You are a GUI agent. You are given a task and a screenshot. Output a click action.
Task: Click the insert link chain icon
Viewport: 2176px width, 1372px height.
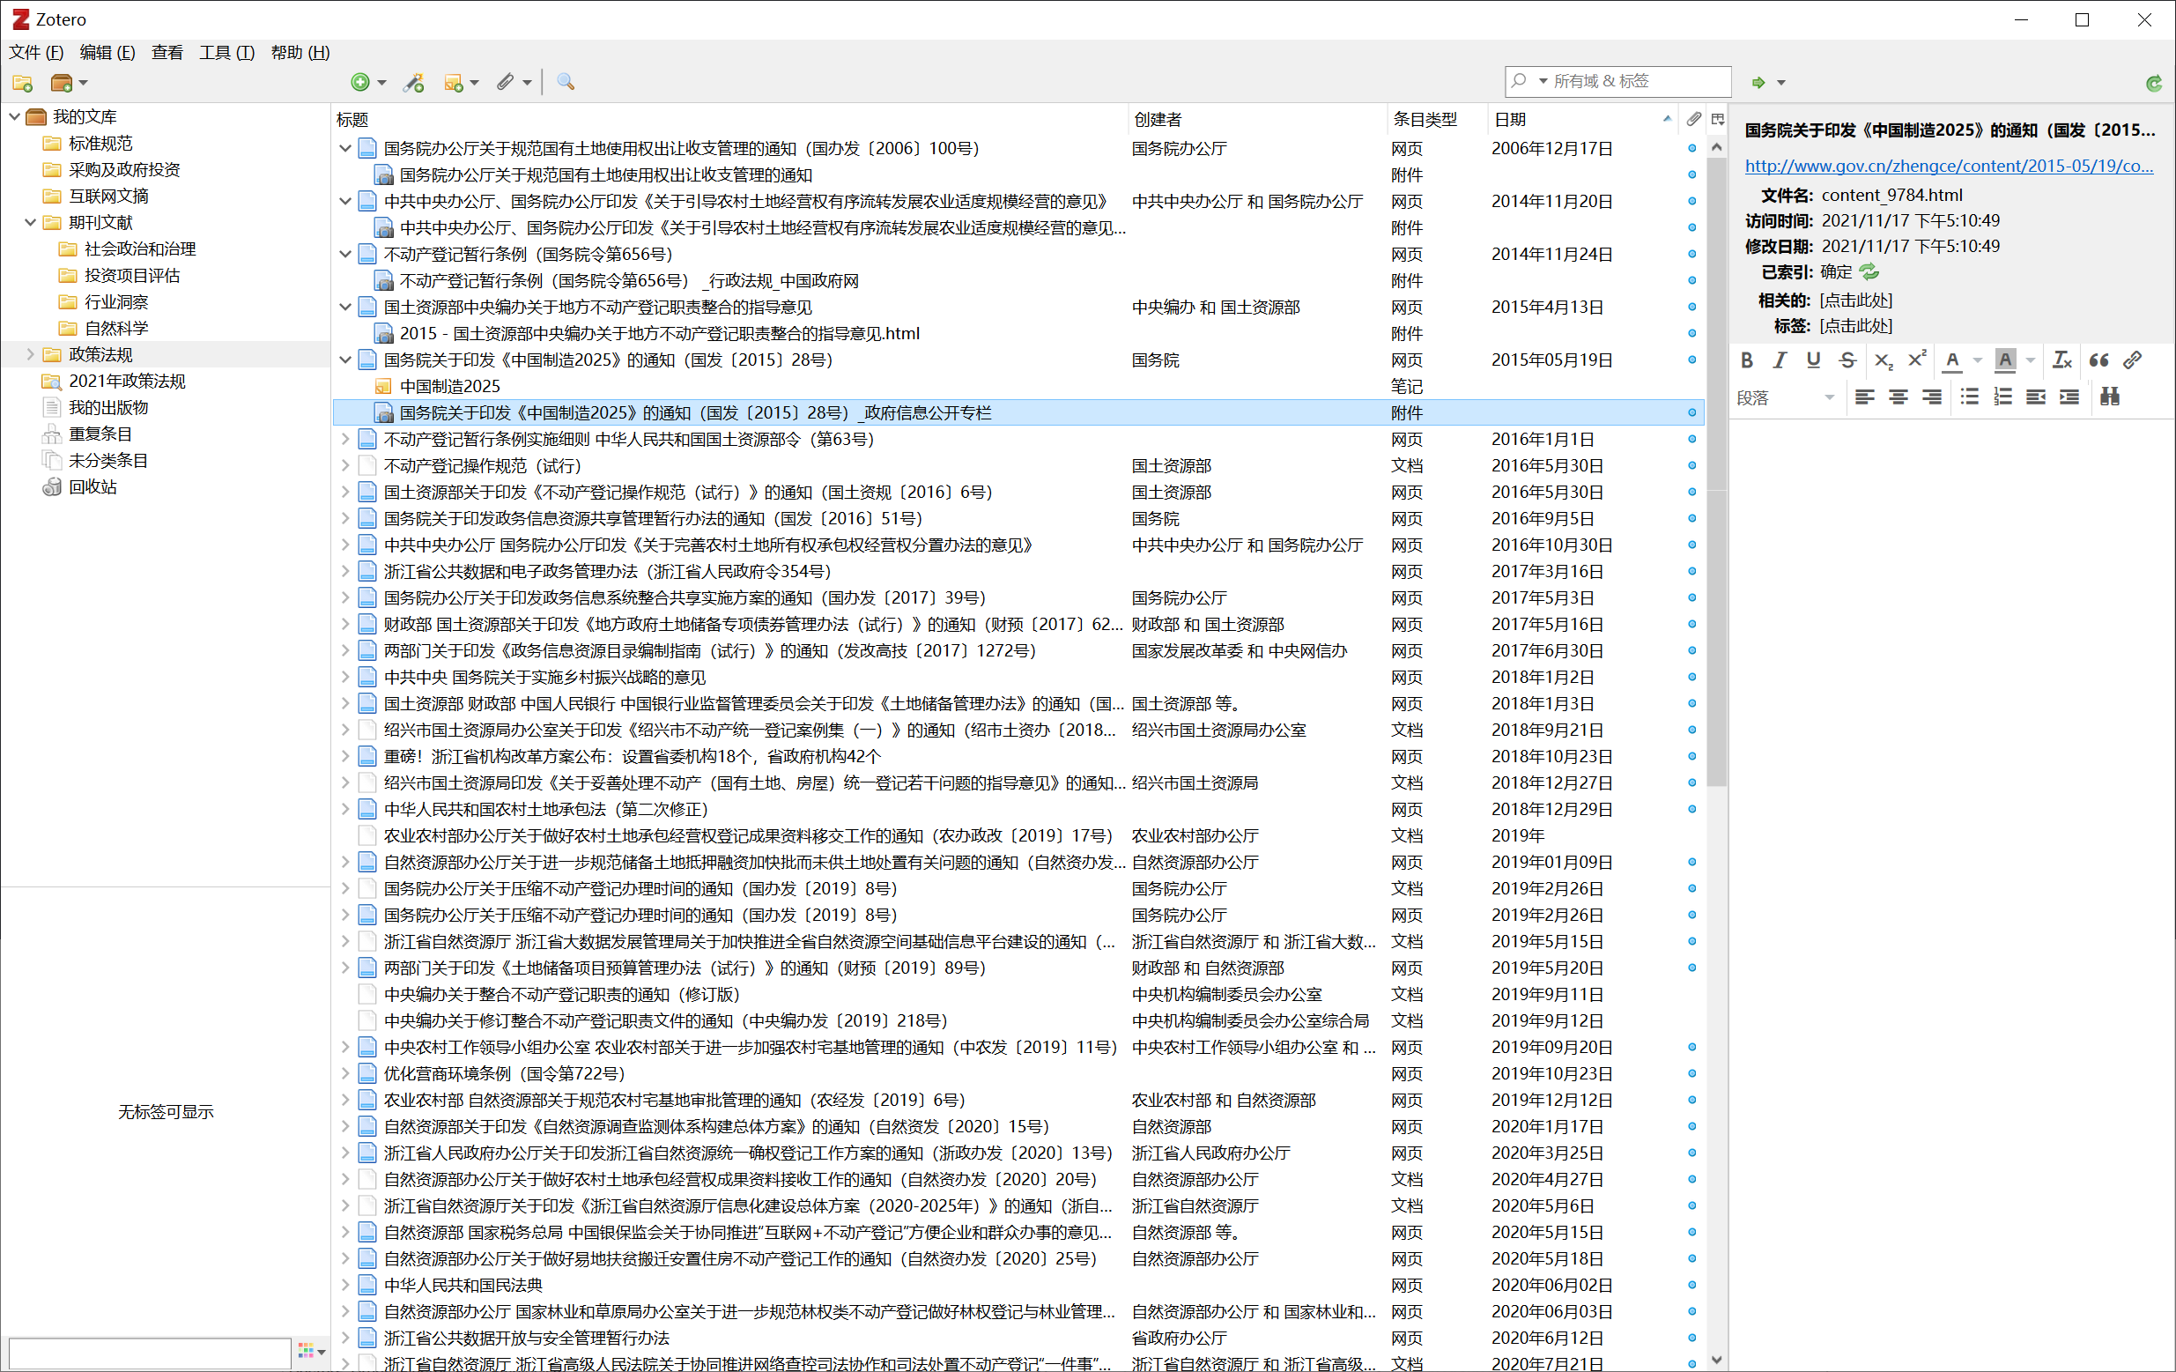(2132, 360)
